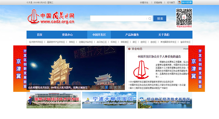Open the 国家许昌经济技术开发区 banner

[54, 100]
